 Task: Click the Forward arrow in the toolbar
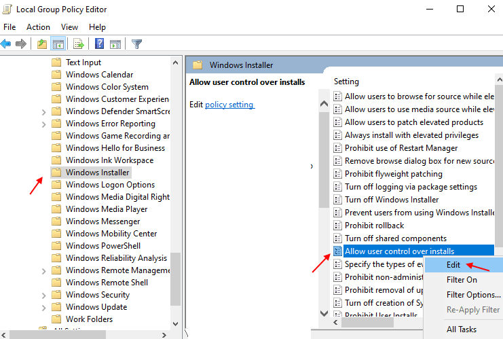coord(21,43)
